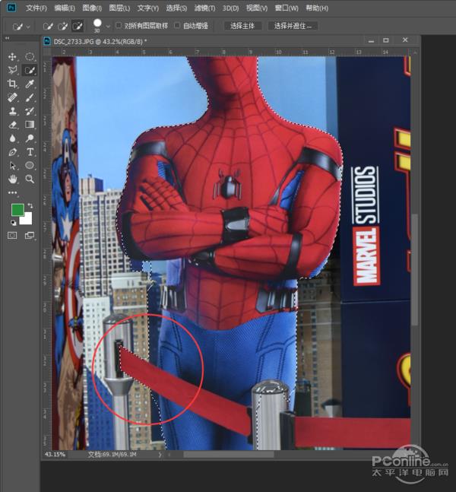The height and width of the screenshot is (492, 456).
Task: Click the Photoshop Ps logo
Action: pyautogui.click(x=11, y=8)
